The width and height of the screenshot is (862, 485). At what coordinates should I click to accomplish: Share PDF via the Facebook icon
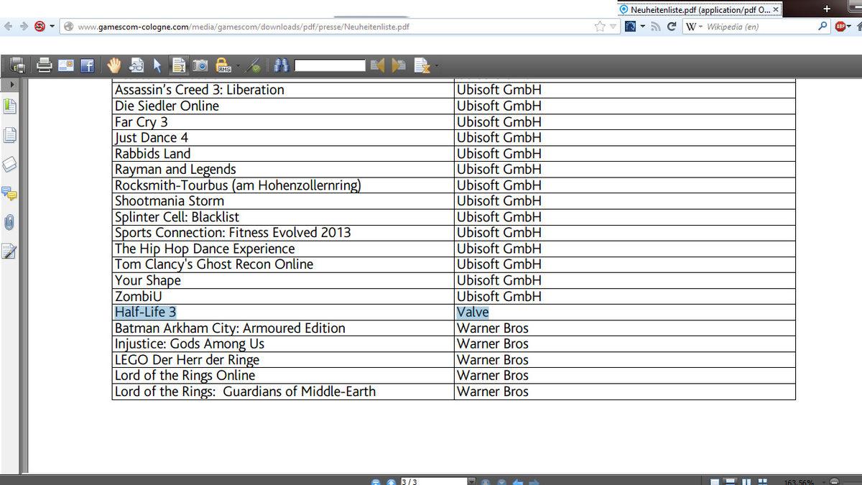(x=87, y=65)
